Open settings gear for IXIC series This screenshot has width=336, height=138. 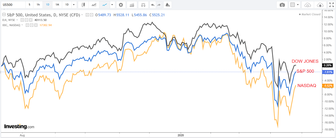[32, 25]
